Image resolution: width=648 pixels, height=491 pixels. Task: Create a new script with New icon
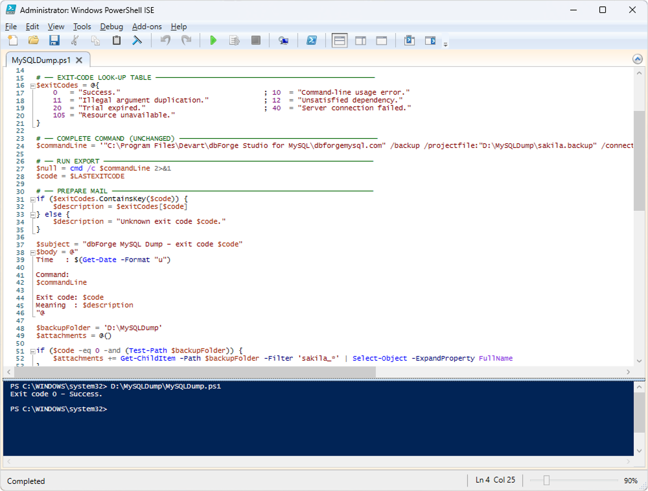[x=13, y=40]
